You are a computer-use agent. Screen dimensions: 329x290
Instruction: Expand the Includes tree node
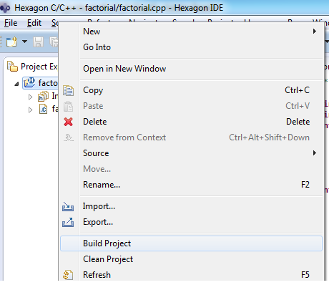click(30, 97)
